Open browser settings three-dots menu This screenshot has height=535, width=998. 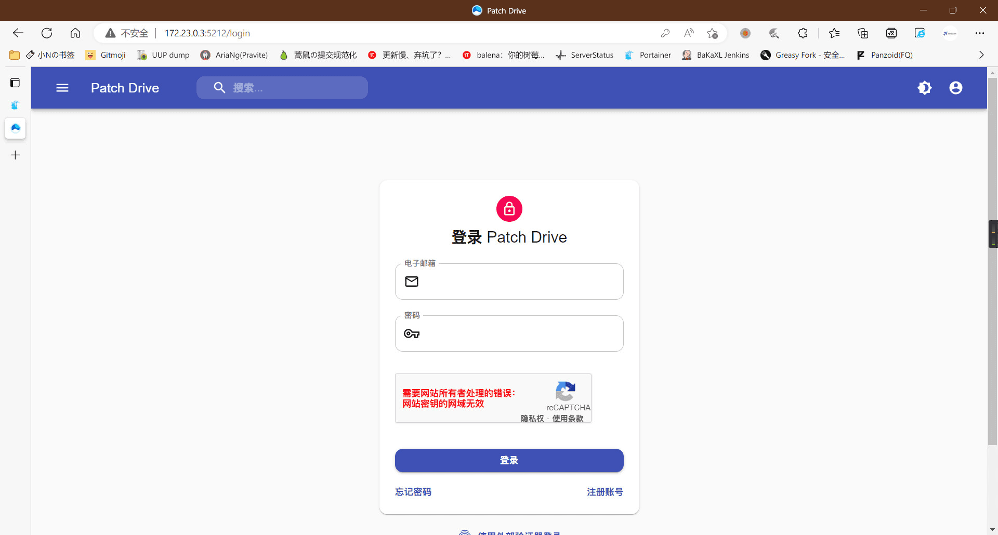(979, 33)
